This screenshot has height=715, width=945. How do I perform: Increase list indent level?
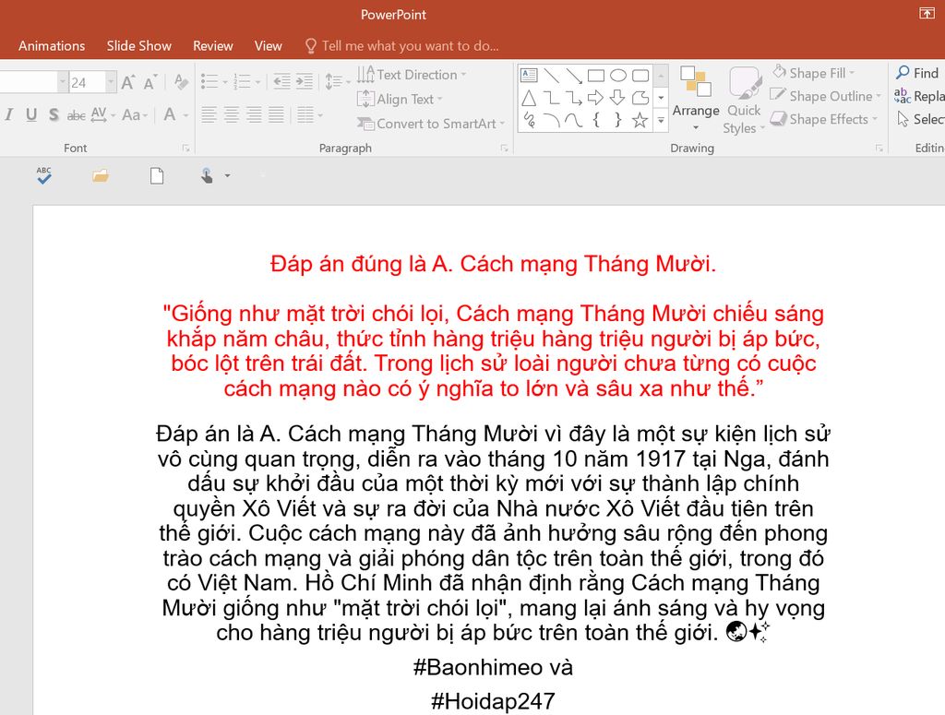click(304, 81)
